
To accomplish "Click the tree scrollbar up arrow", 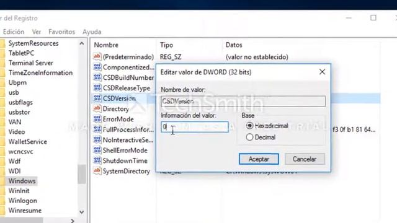I will pyautogui.click(x=81, y=43).
